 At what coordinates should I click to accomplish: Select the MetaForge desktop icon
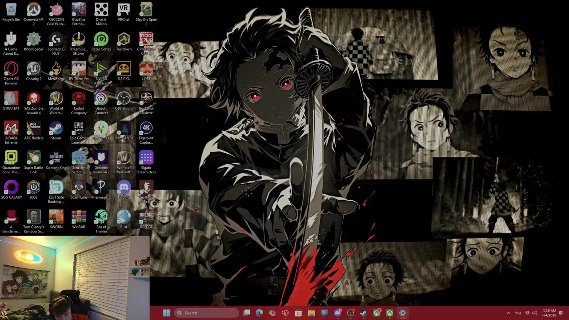(56, 72)
